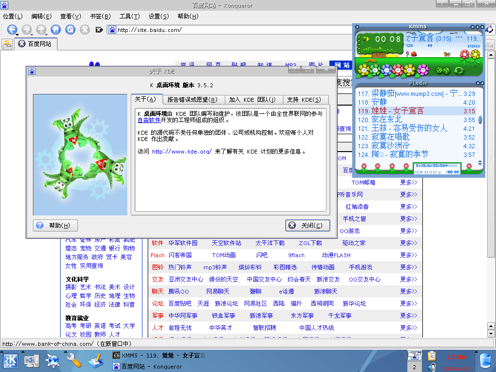Click the forward navigation arrow in Konqueror
The image size is (496, 372).
(x=26, y=30)
